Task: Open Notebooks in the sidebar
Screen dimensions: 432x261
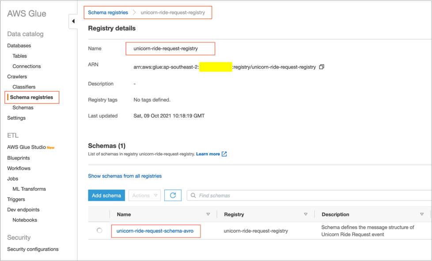Action: 25,220
